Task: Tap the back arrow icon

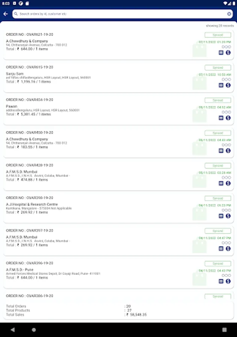Action: (x=5, y=14)
